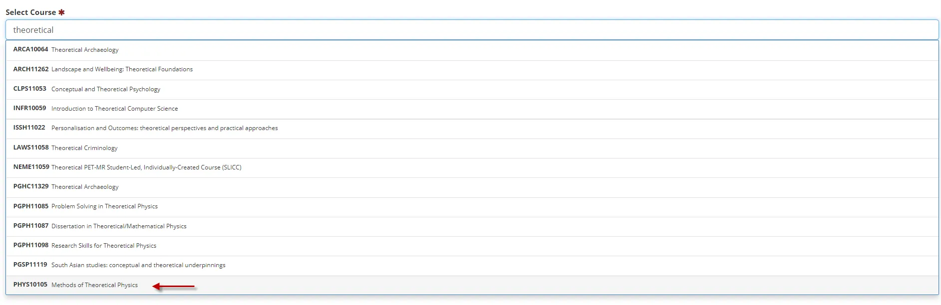Image resolution: width=941 pixels, height=305 pixels.
Task: Select ARCA10064 Theoretical Archaeology option
Action: [85, 50]
